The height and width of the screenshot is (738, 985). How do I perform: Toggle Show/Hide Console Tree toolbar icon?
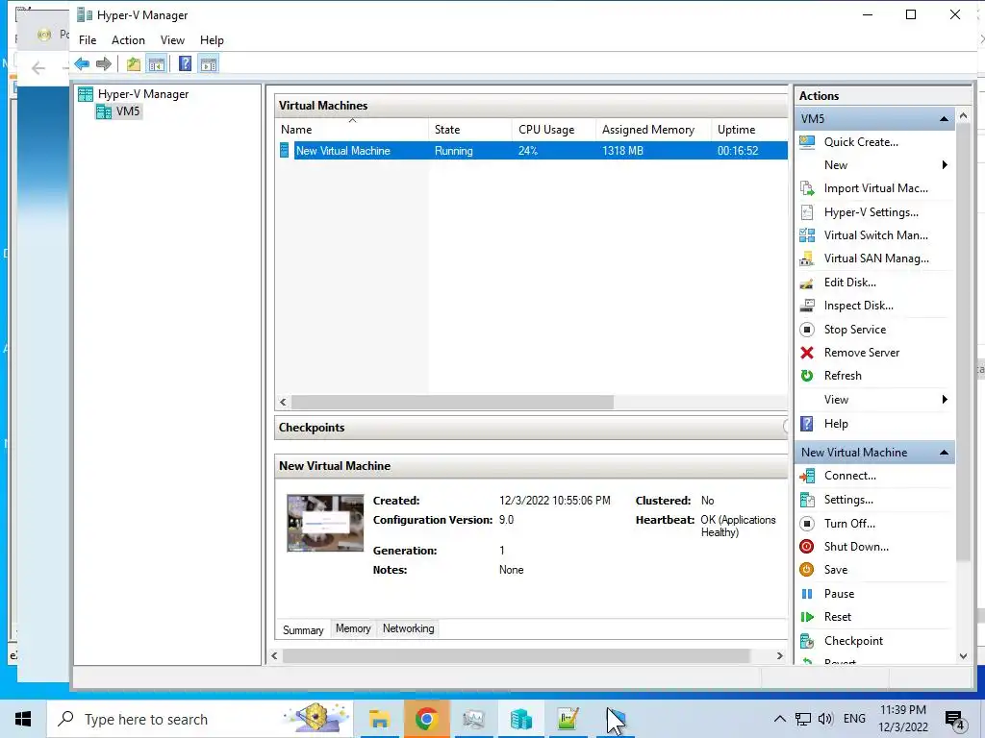coord(157,63)
